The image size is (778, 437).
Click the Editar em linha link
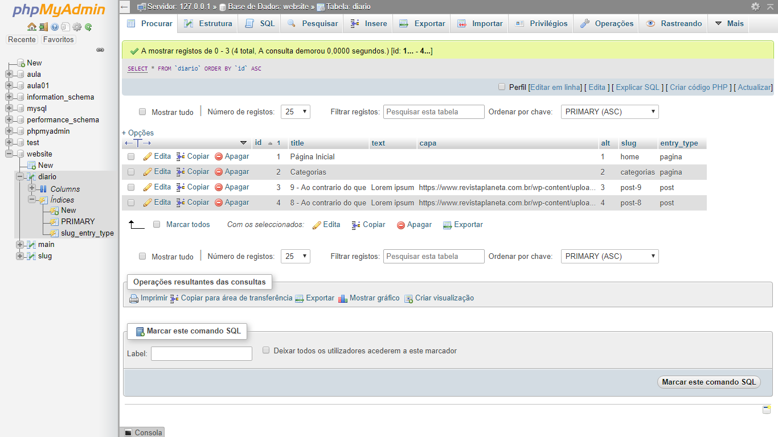555,88
